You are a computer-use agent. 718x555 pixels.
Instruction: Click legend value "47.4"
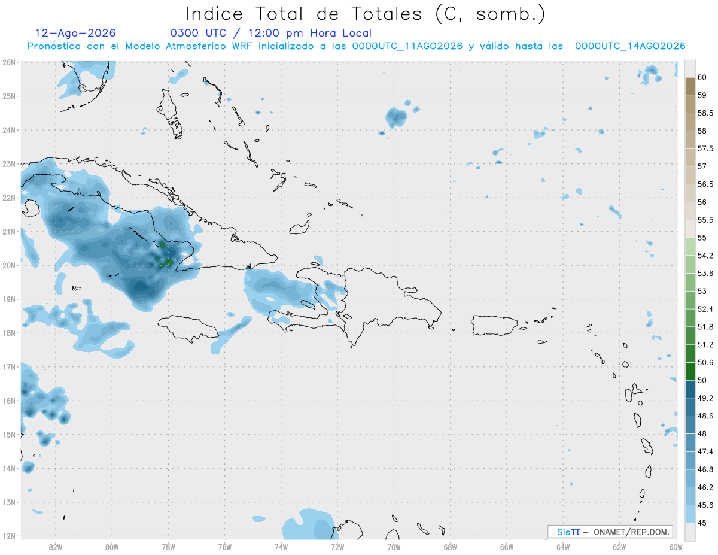click(x=705, y=451)
